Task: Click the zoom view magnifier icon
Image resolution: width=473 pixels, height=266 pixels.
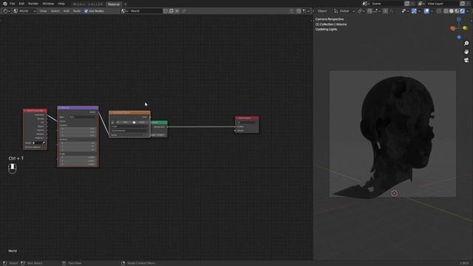Action: click(466, 44)
